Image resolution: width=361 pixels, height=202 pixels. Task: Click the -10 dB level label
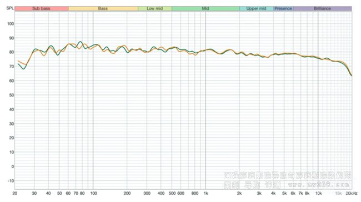point(11,181)
